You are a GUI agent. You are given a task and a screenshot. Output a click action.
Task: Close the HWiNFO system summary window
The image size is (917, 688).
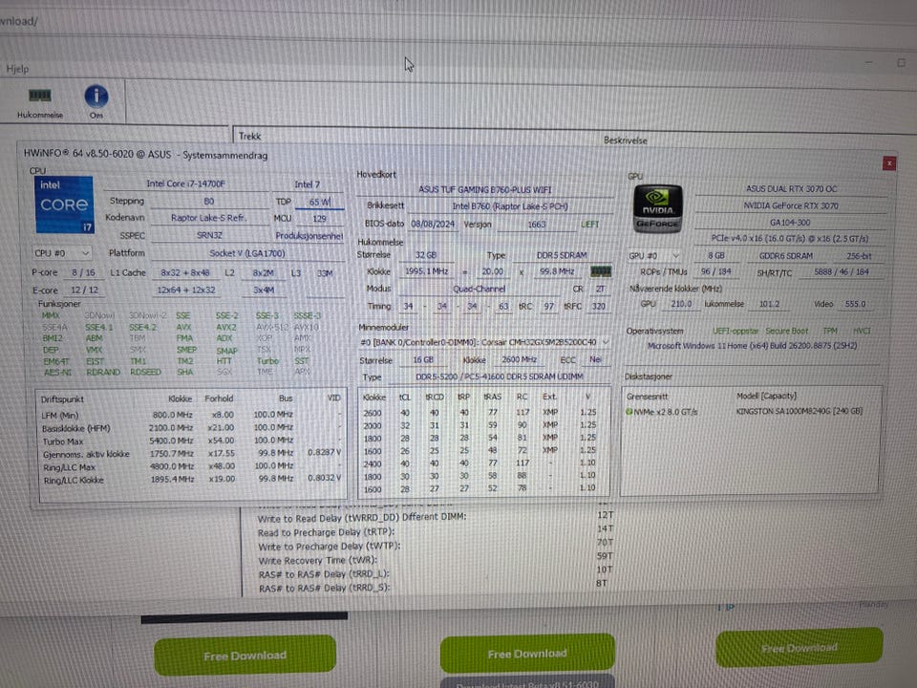(x=889, y=163)
